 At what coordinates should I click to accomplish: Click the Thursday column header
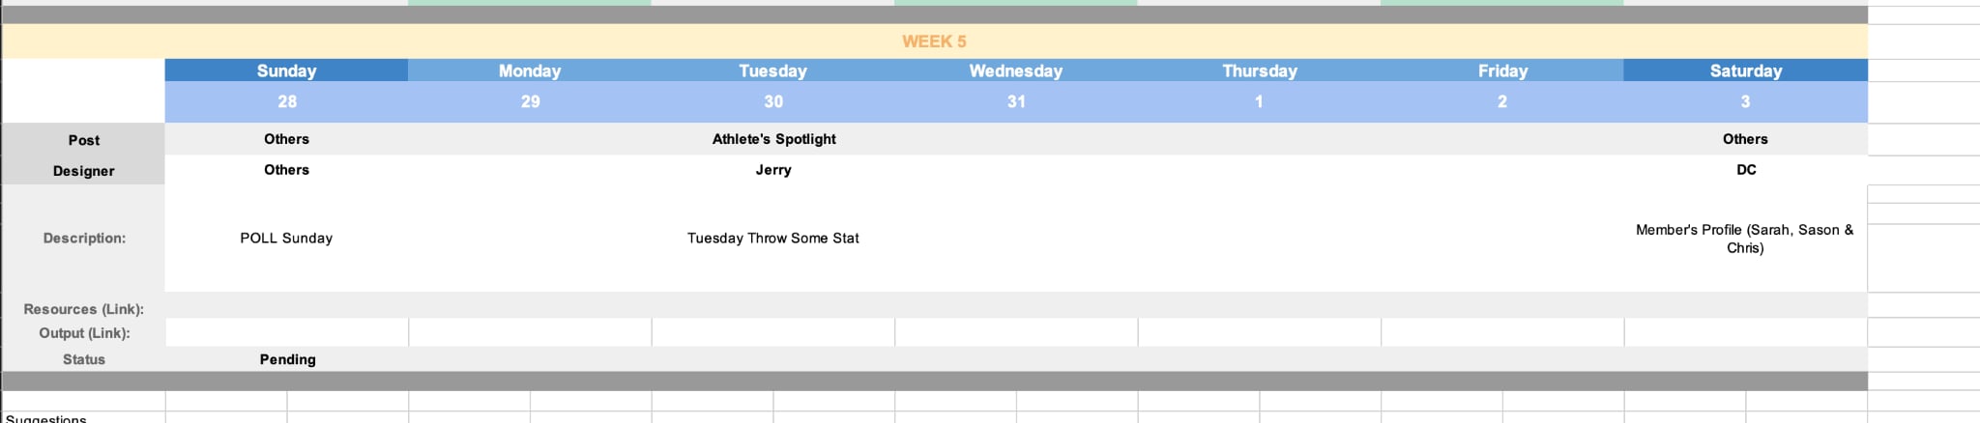coord(1260,70)
